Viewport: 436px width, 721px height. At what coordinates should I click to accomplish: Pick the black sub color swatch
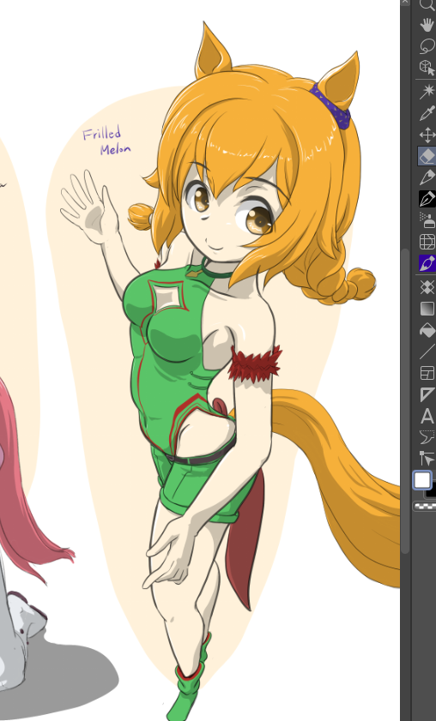click(432, 492)
